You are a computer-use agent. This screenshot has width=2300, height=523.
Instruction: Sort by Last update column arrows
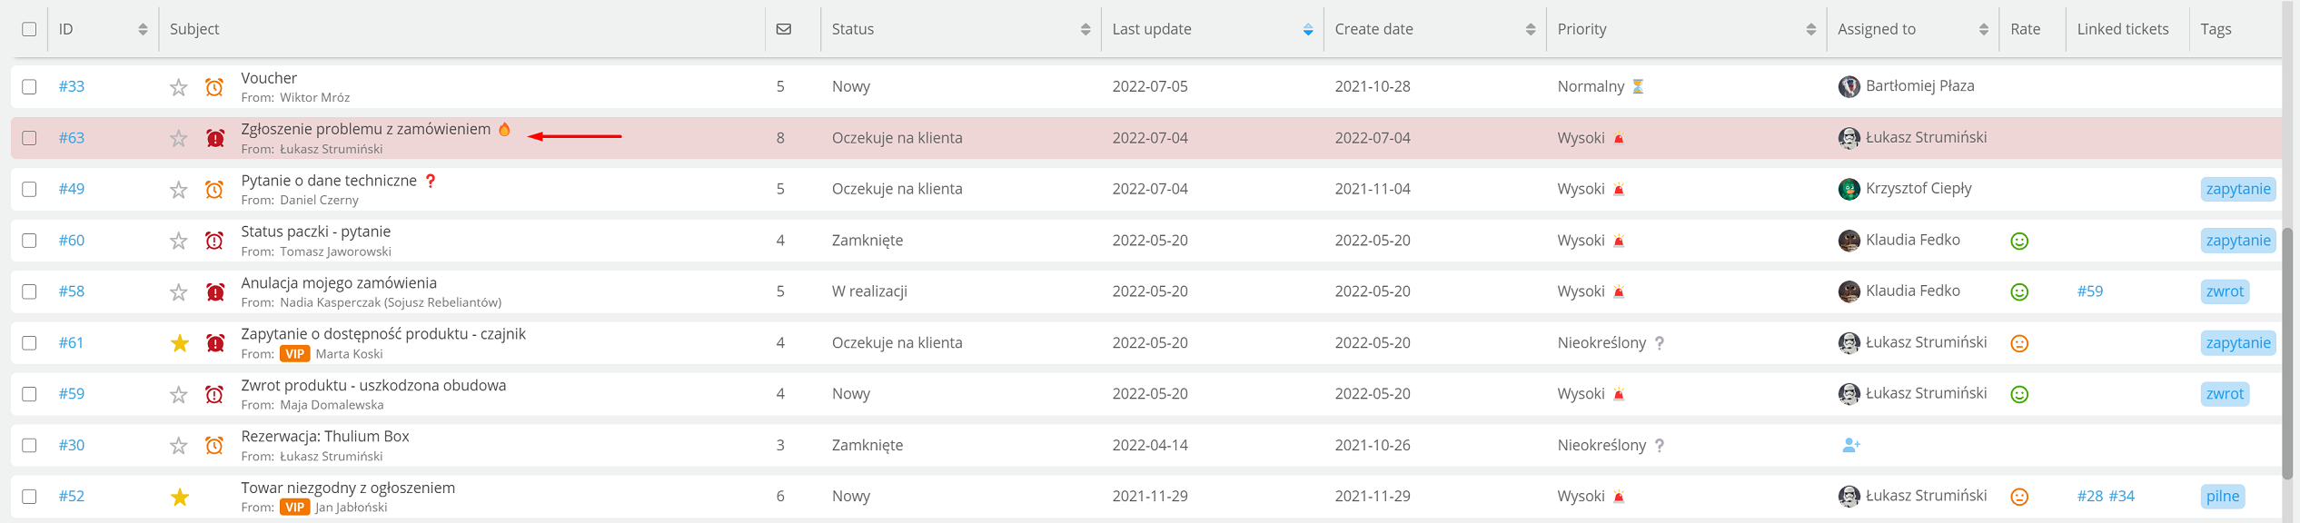pyautogui.click(x=1308, y=29)
